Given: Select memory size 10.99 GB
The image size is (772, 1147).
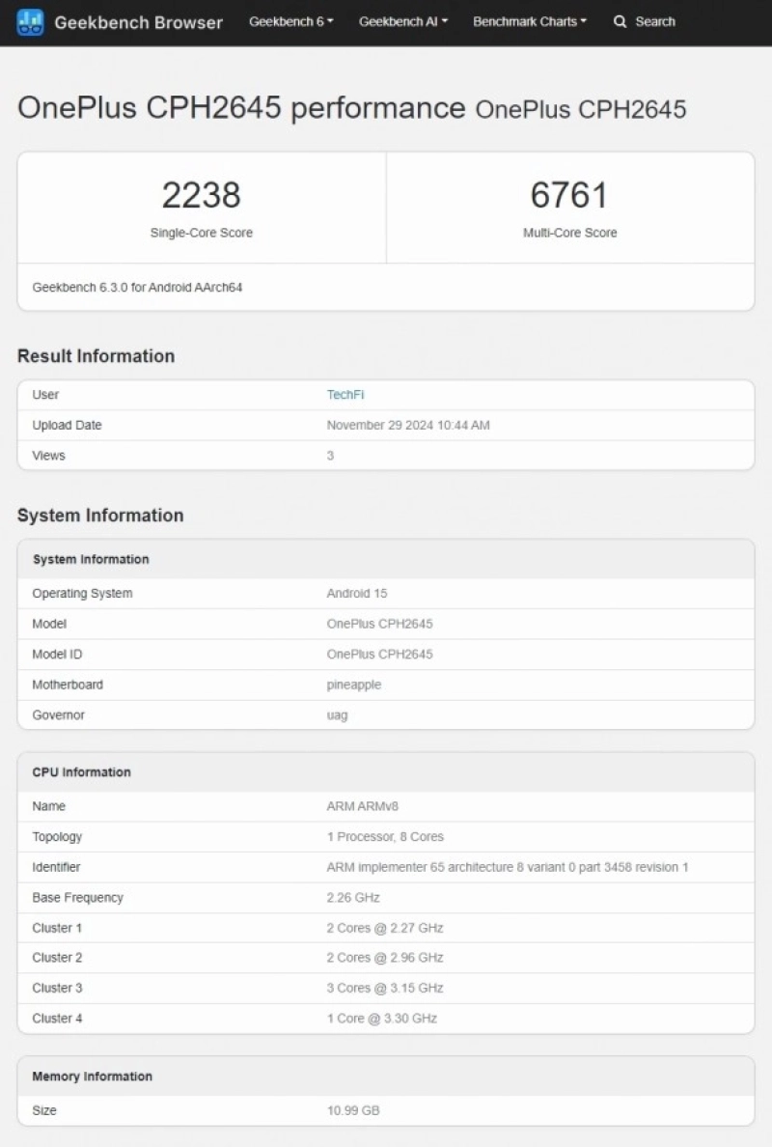Looking at the screenshot, I should pos(353,1110).
